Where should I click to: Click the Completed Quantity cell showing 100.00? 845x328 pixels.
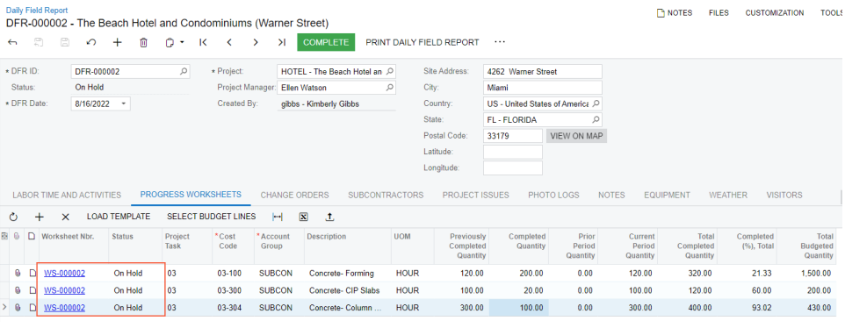point(519,308)
